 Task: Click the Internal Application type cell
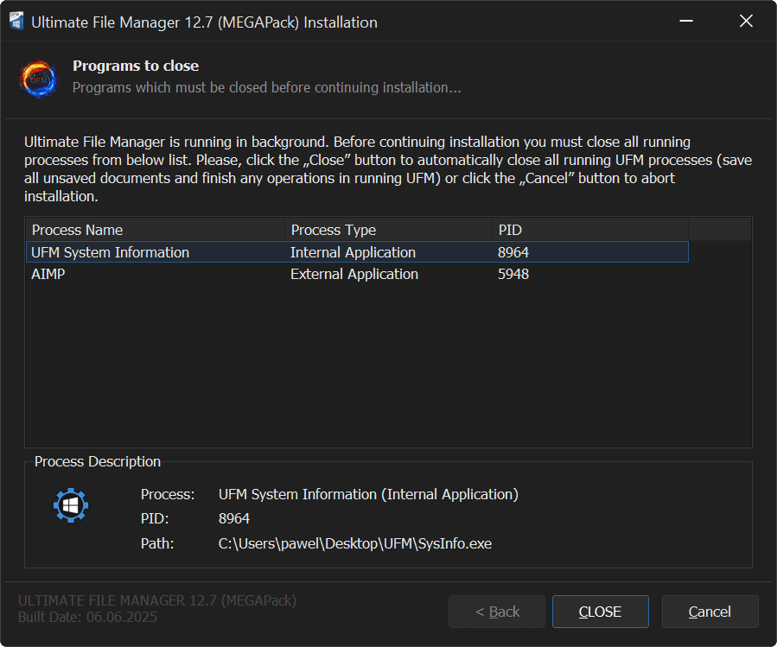tap(353, 252)
